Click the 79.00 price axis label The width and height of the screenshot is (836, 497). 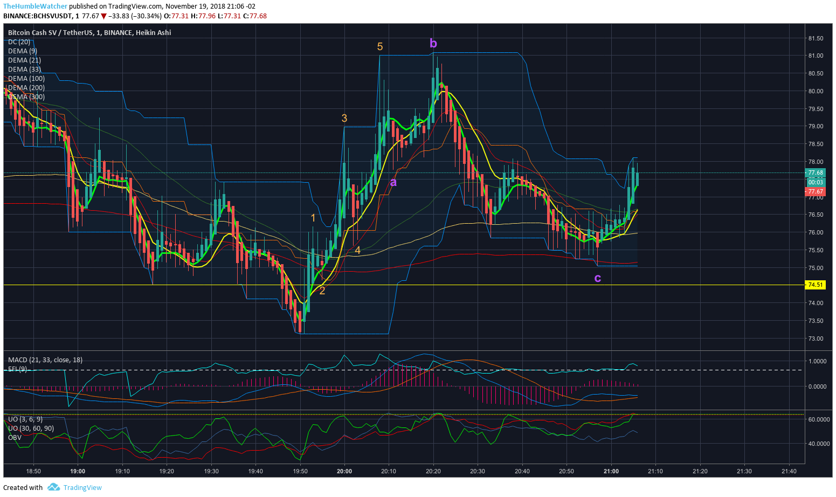(816, 126)
